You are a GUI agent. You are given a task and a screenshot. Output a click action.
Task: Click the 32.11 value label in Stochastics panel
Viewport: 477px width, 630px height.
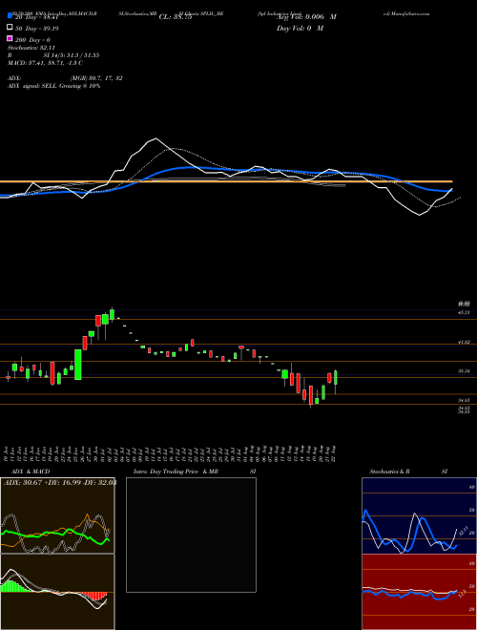point(463,531)
